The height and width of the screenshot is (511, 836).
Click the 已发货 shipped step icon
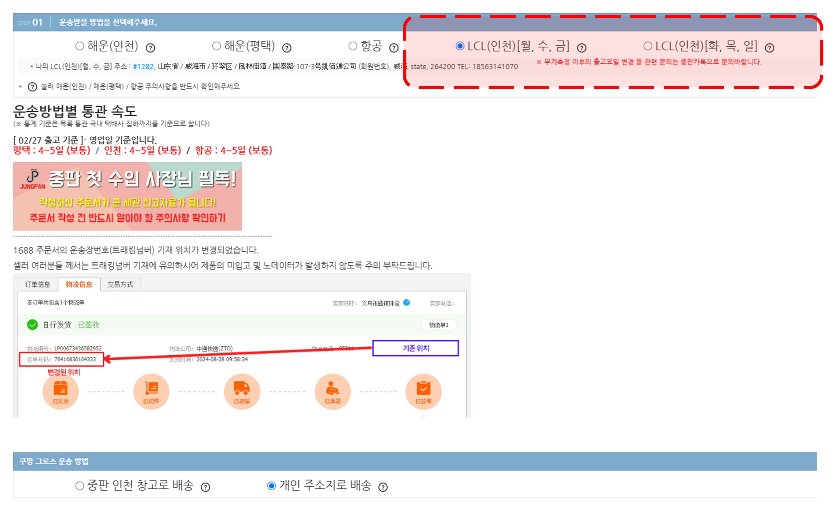click(61, 392)
